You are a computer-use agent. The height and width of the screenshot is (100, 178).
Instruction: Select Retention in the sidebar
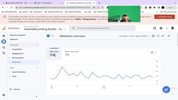(x=24, y=62)
